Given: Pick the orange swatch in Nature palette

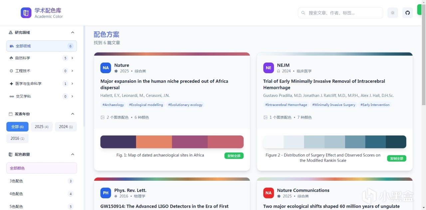Looking at the screenshot, I should click(154, 142).
